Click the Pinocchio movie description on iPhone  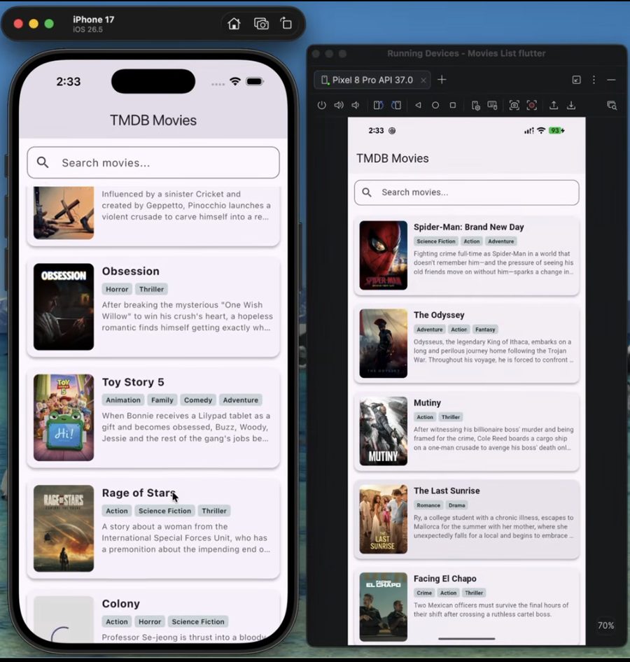coord(185,205)
